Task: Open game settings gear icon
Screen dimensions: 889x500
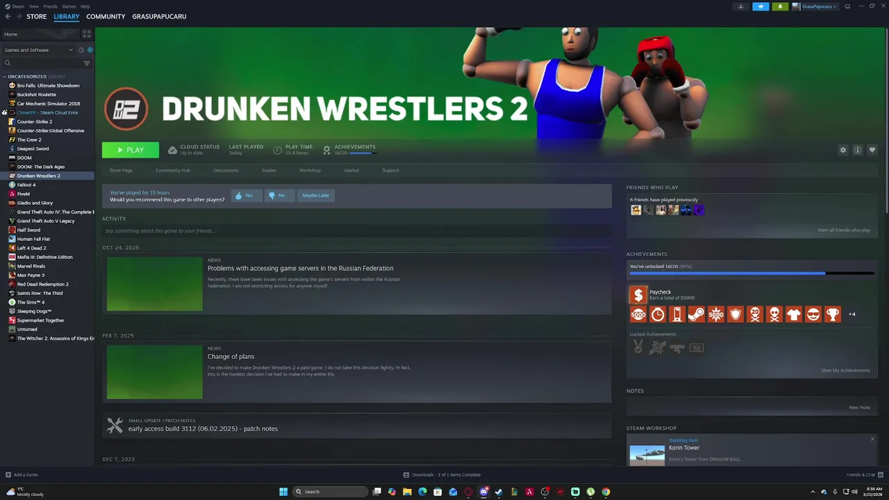Action: [x=843, y=150]
